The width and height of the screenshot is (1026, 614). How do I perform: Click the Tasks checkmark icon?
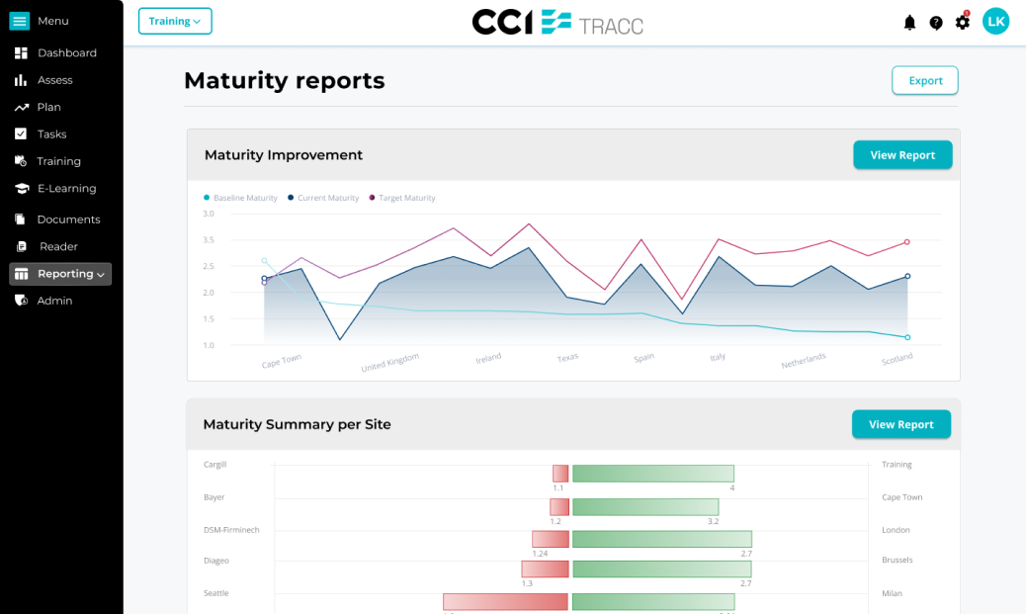click(x=21, y=134)
